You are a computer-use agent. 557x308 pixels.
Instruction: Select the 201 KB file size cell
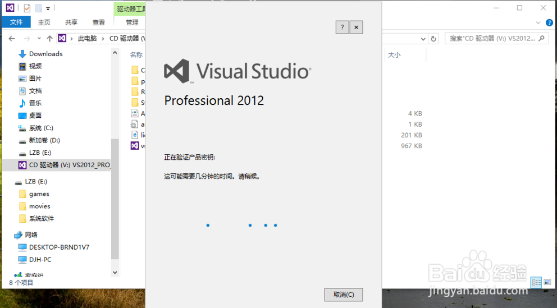point(412,135)
